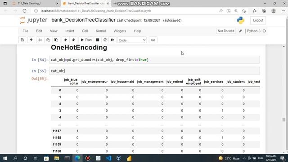
Task: Open cell type Code dropdown
Action: pos(132,40)
